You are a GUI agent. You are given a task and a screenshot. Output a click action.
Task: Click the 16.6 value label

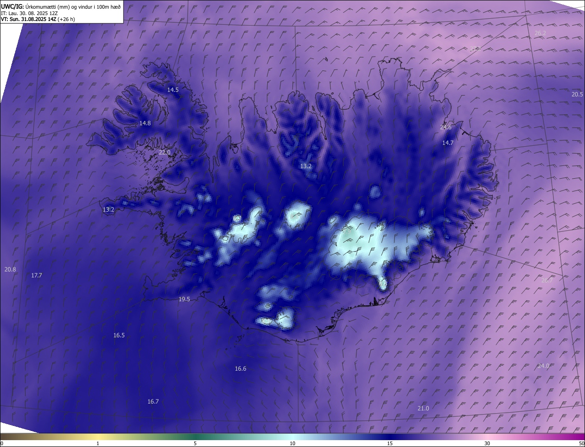[240, 369]
